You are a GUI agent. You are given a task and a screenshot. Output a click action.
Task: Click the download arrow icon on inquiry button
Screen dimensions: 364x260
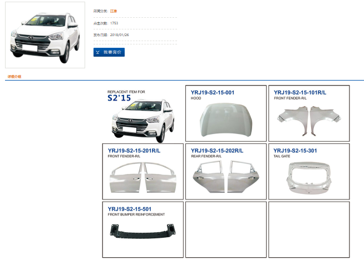click(98, 52)
